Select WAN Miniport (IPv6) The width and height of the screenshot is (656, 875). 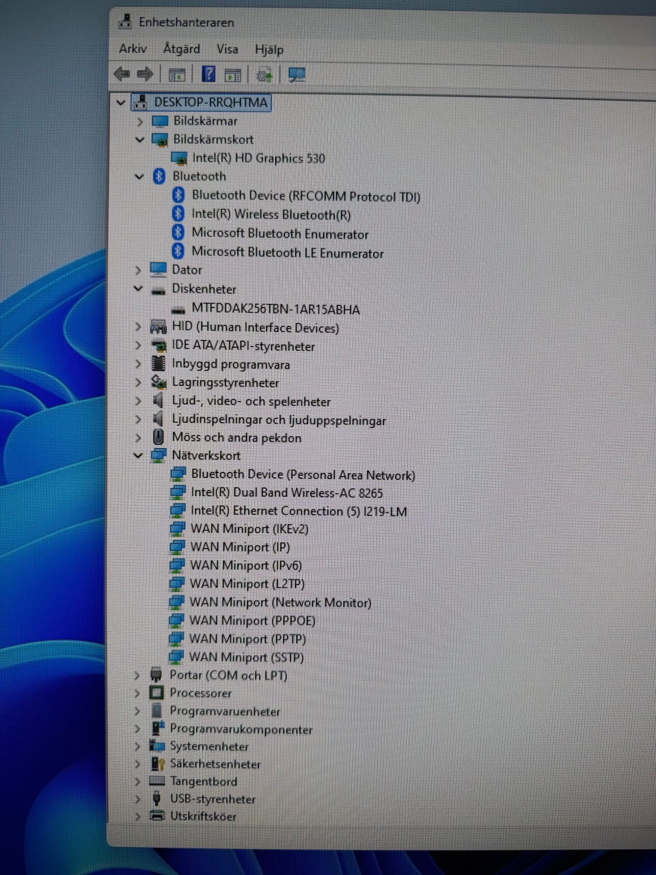click(x=246, y=565)
